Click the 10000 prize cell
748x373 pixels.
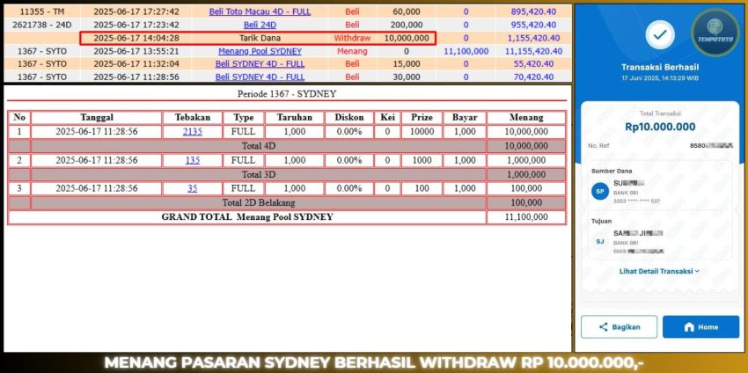pyautogui.click(x=422, y=132)
